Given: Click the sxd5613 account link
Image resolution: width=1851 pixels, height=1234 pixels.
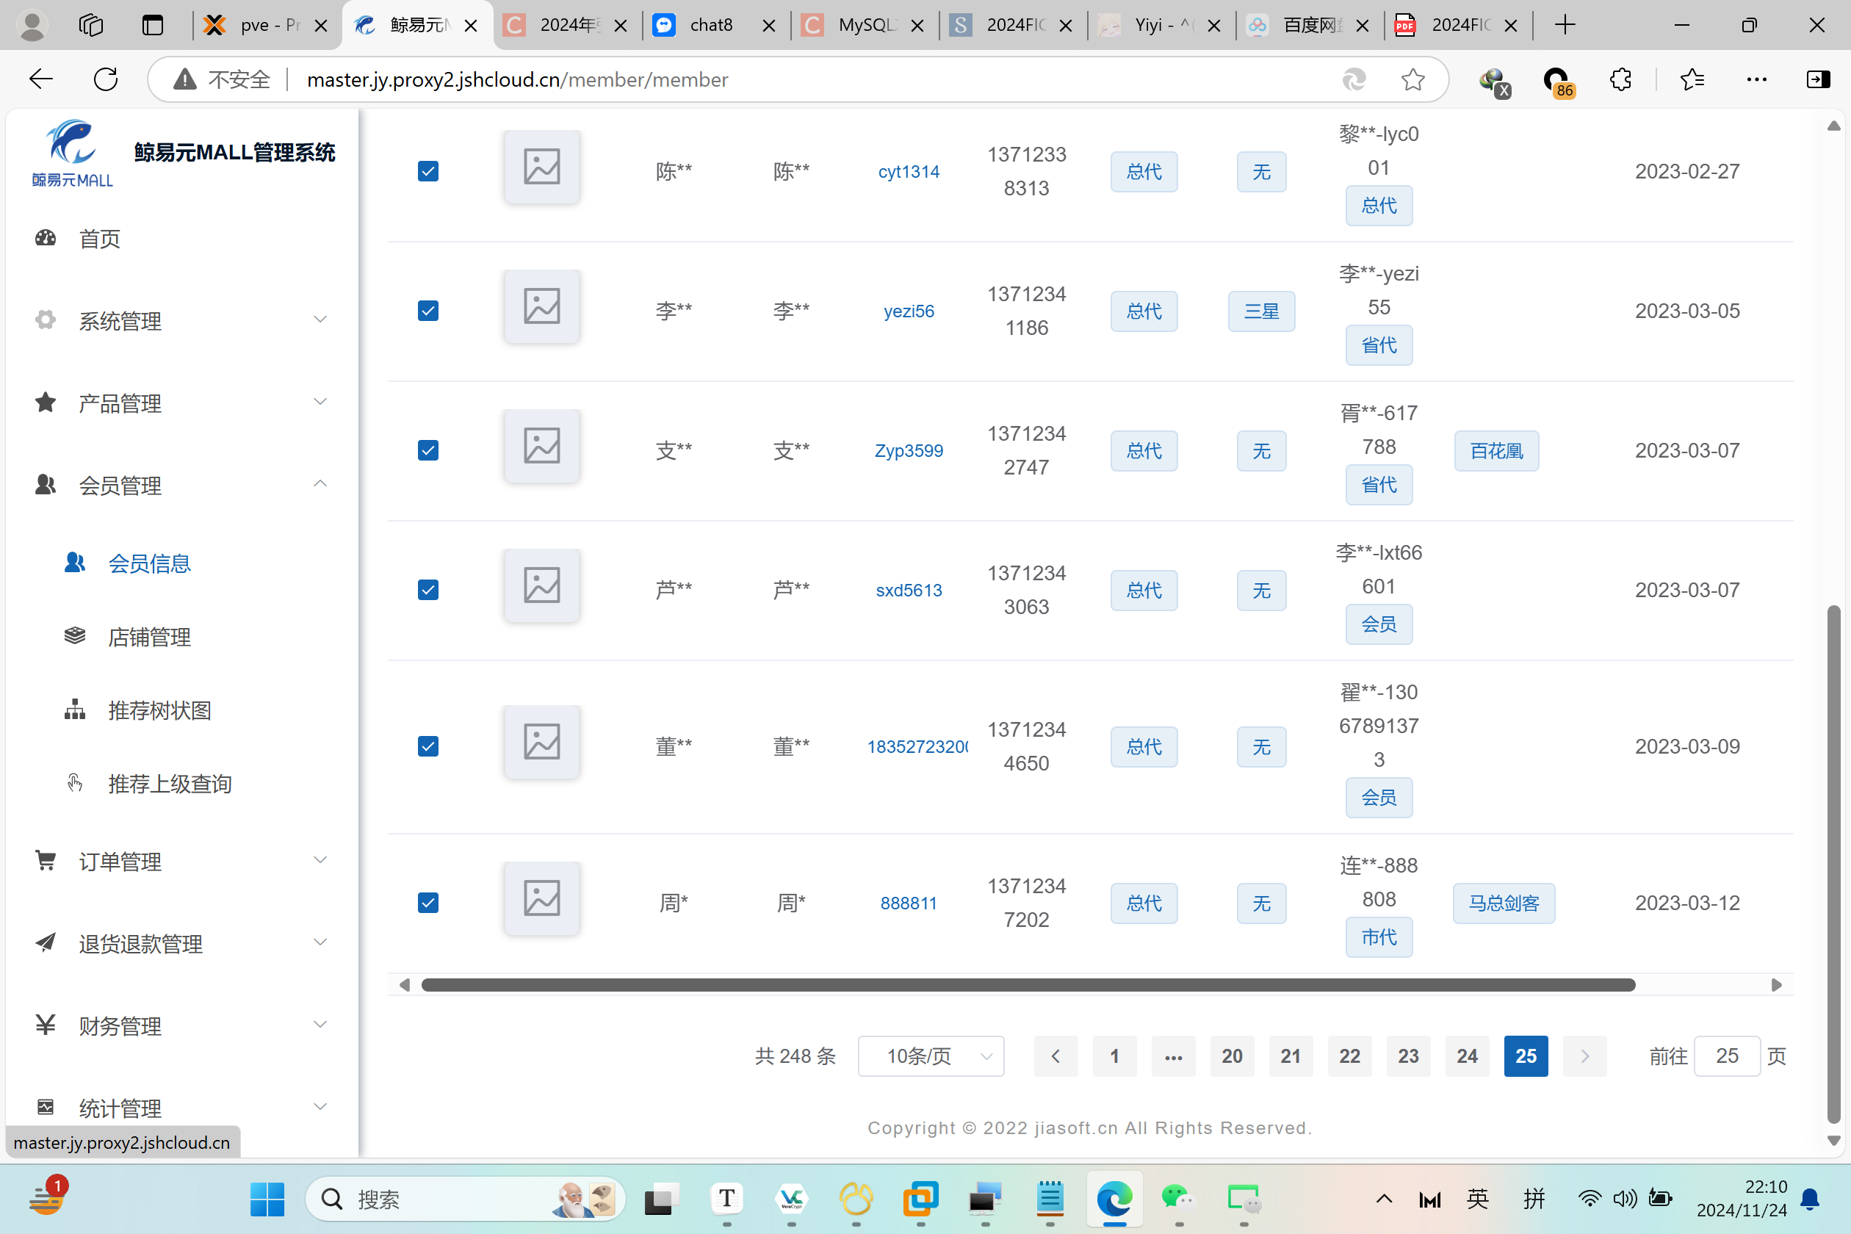Looking at the screenshot, I should (908, 591).
